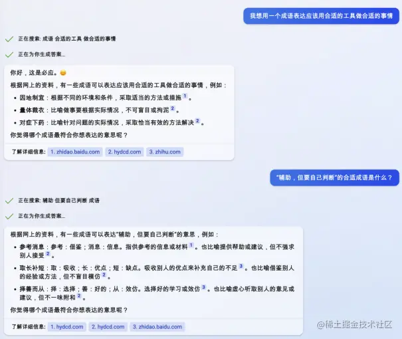Click the idiom entry 参考消息
Image resolution: width=402 pixels, height=339 pixels.
click(x=32, y=247)
